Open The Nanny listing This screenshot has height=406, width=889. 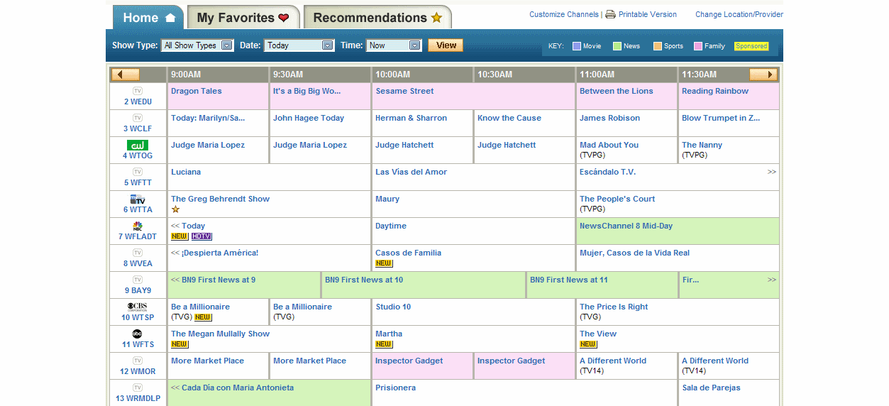[x=702, y=145]
